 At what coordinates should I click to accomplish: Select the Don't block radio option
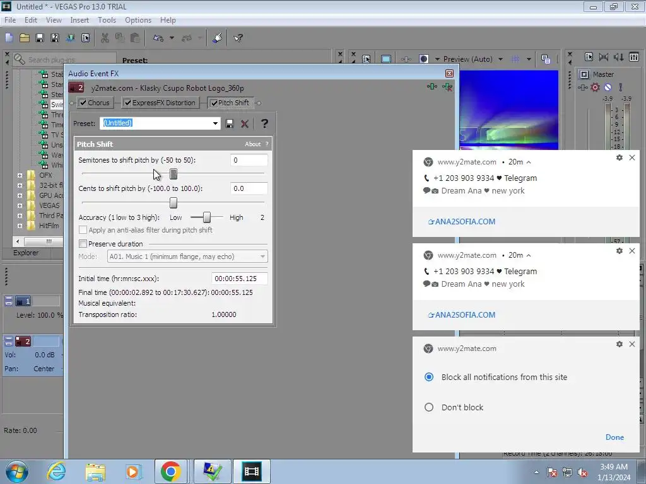point(429,407)
